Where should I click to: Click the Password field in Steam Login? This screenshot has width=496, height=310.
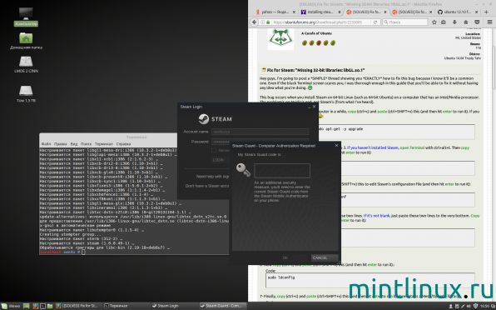click(x=260, y=142)
